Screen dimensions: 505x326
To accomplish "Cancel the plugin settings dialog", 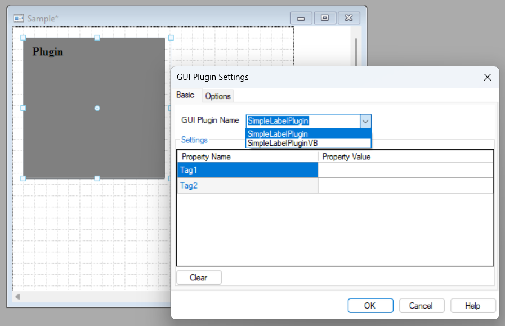I will click(x=421, y=306).
